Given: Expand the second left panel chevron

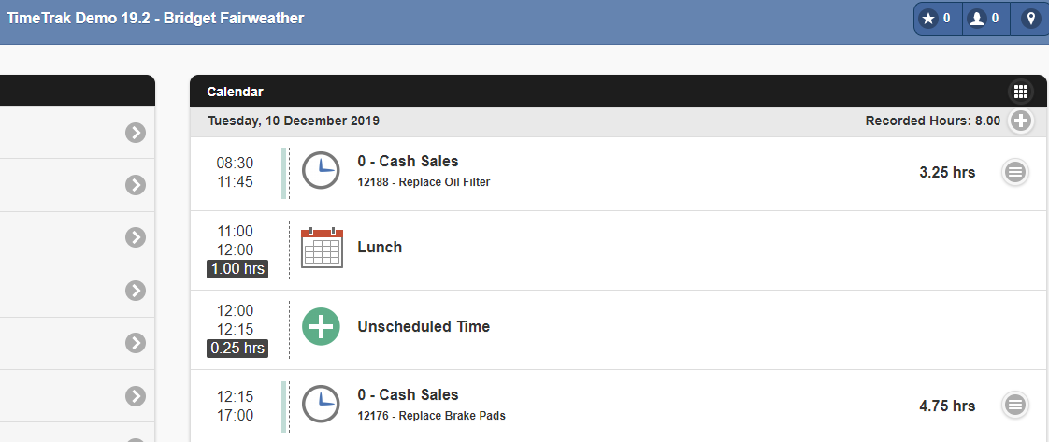Looking at the screenshot, I should pos(136,185).
